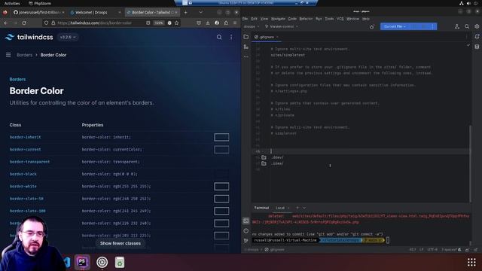This screenshot has height=271, width=482.
Task: List all Firefox tabs via chevron
Action: point(200,12)
